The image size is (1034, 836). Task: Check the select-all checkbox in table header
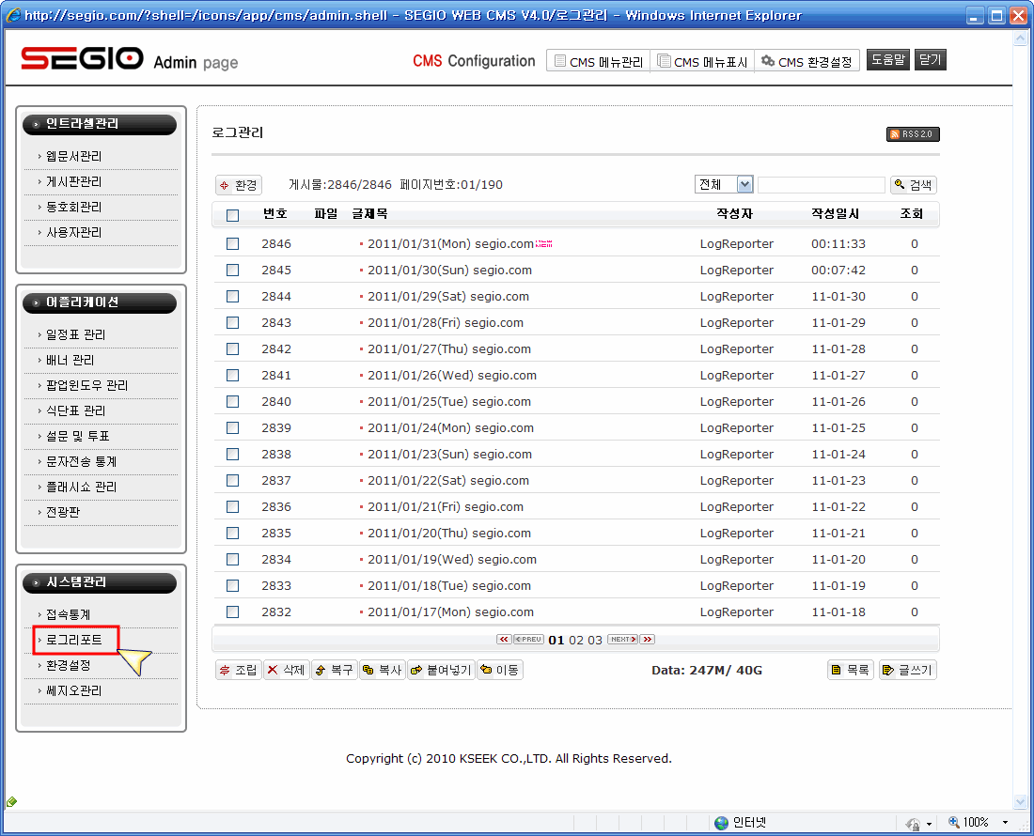pyautogui.click(x=232, y=215)
